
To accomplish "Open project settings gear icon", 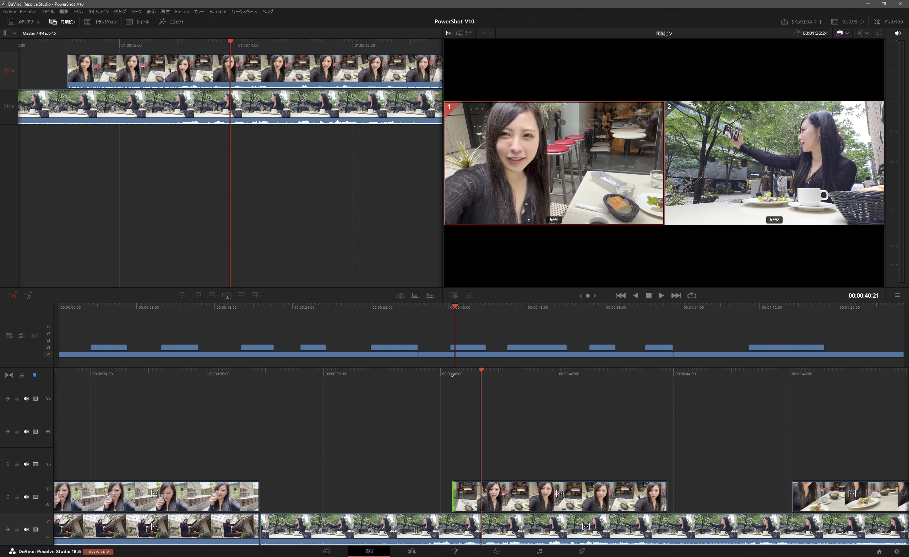I will [897, 551].
